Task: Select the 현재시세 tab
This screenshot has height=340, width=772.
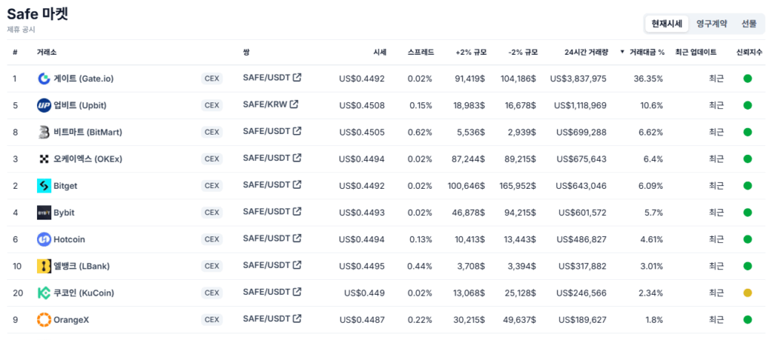Action: click(x=666, y=23)
